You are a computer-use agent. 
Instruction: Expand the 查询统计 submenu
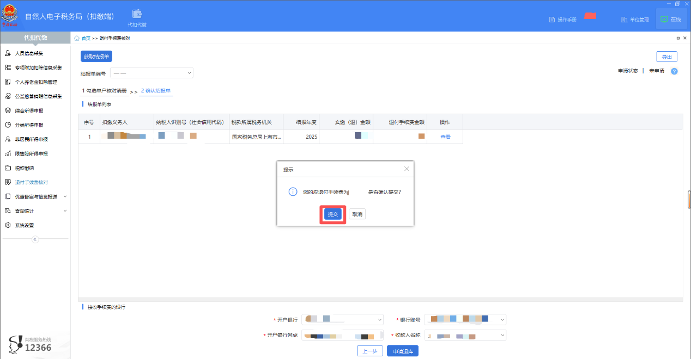click(65, 211)
